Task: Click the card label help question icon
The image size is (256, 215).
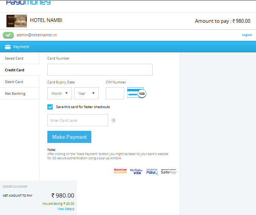Action: (113, 121)
